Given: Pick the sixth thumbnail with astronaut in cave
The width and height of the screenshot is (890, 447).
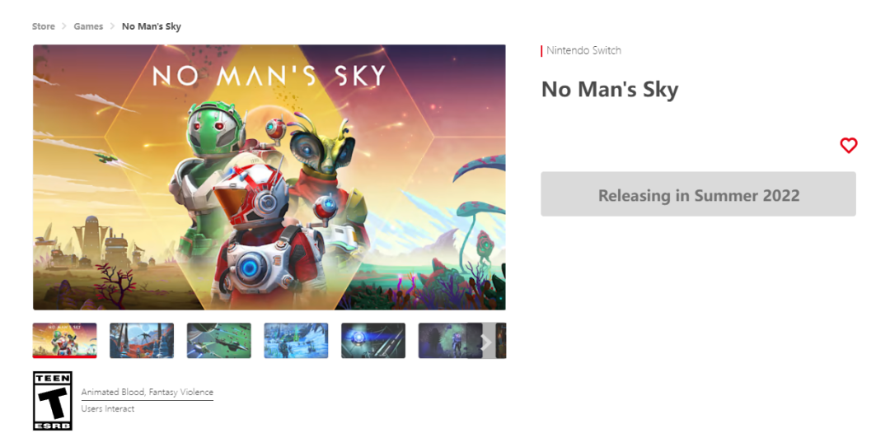Looking at the screenshot, I should click(x=448, y=340).
